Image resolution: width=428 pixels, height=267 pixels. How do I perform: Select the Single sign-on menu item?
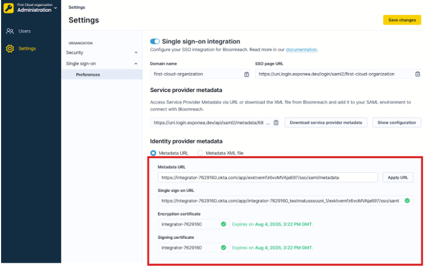[81, 64]
